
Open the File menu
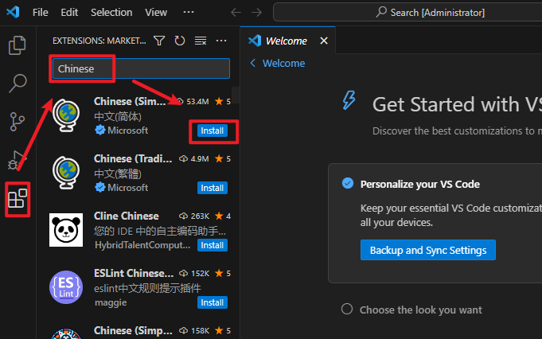tap(41, 13)
